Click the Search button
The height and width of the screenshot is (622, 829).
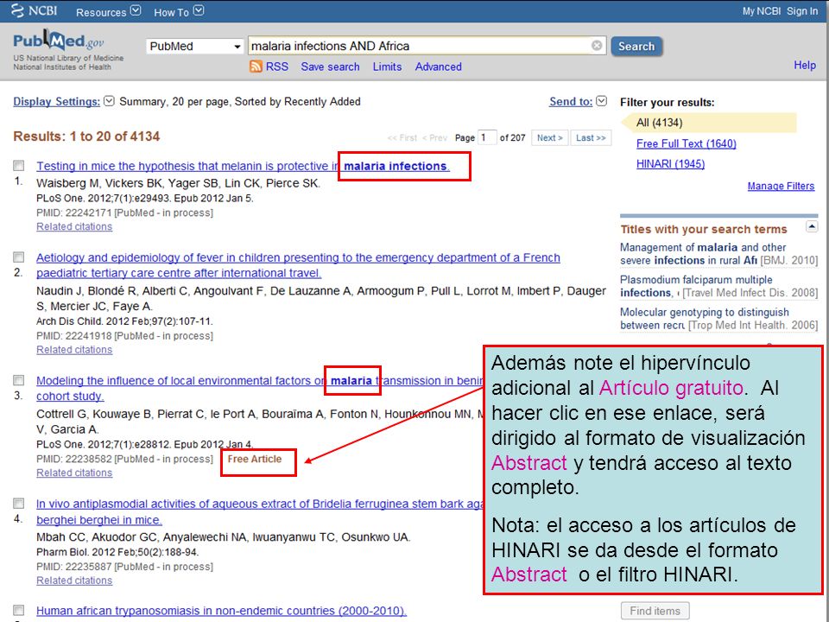[636, 46]
